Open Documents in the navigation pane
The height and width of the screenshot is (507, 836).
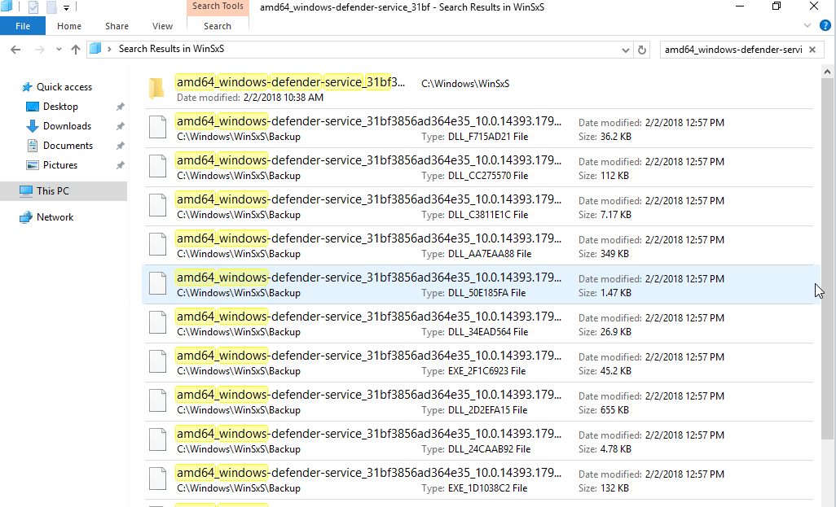coord(68,146)
